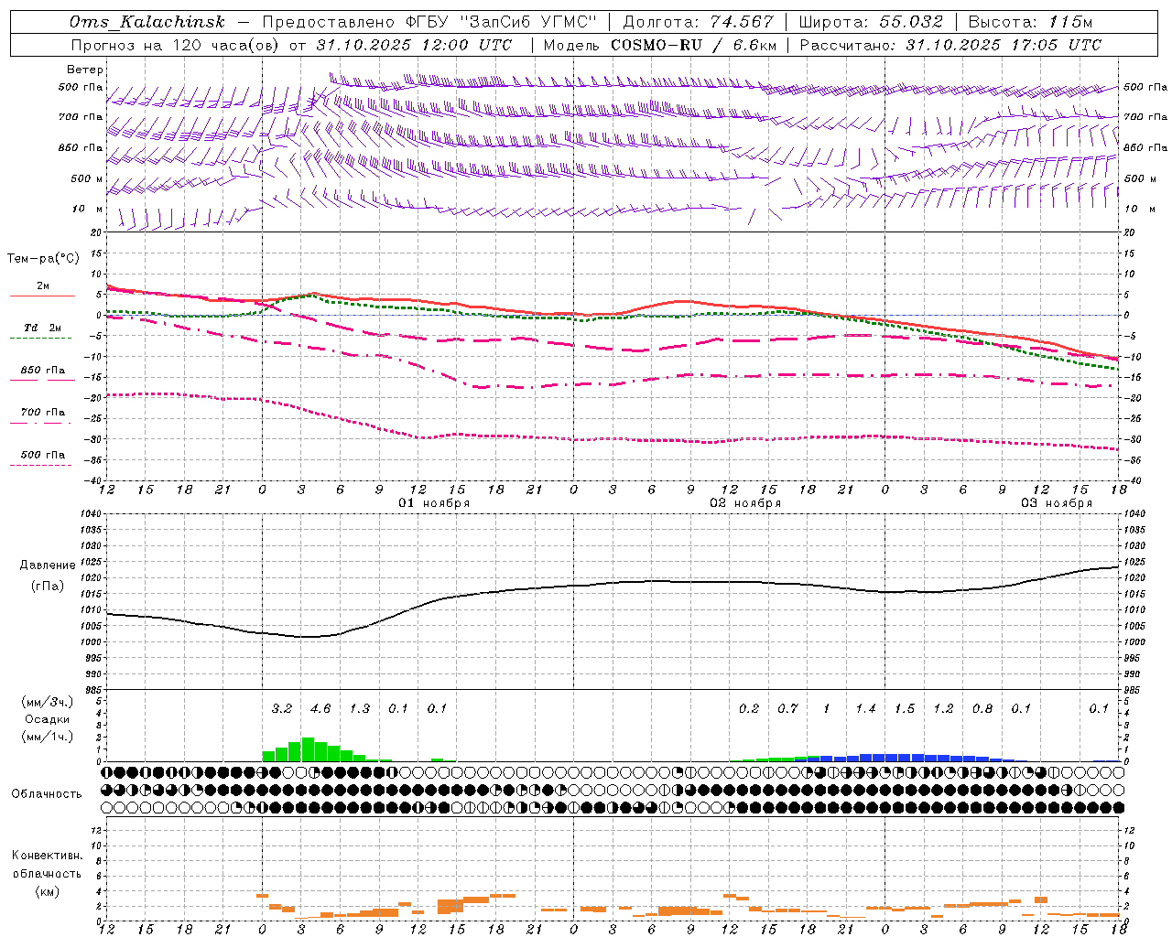This screenshot has height=937, width=1172.
Task: Select the longitude value 74.567
Action: [743, 22]
